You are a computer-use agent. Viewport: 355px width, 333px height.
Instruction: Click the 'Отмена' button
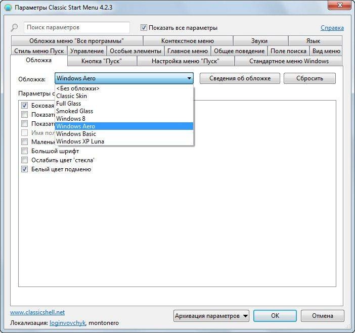coord(323,316)
